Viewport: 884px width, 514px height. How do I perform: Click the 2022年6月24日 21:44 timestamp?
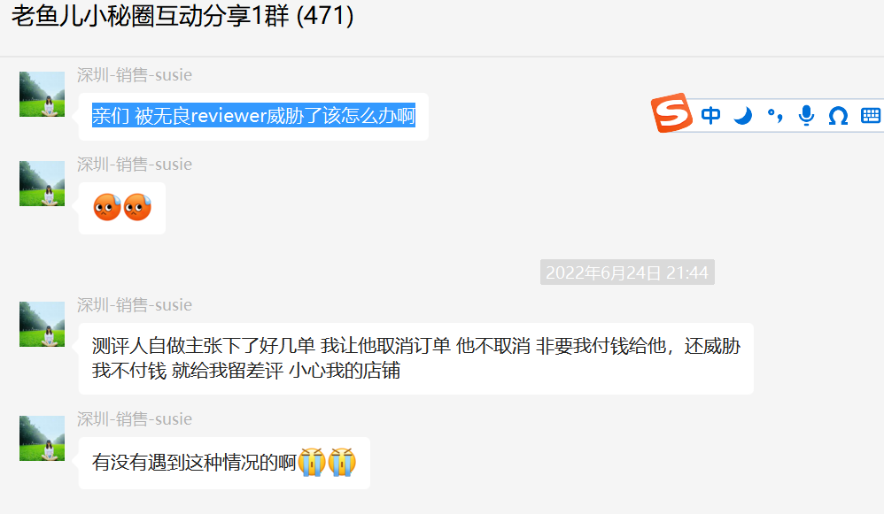click(x=627, y=272)
